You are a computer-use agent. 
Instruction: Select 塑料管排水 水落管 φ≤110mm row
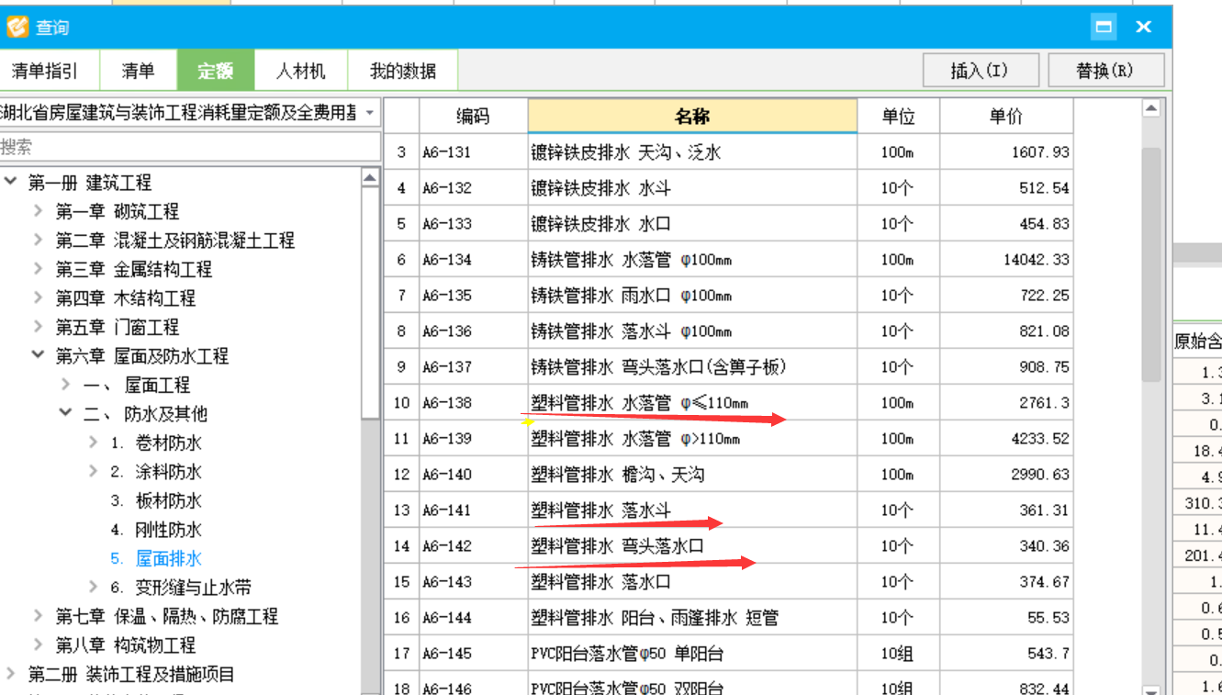coord(729,403)
